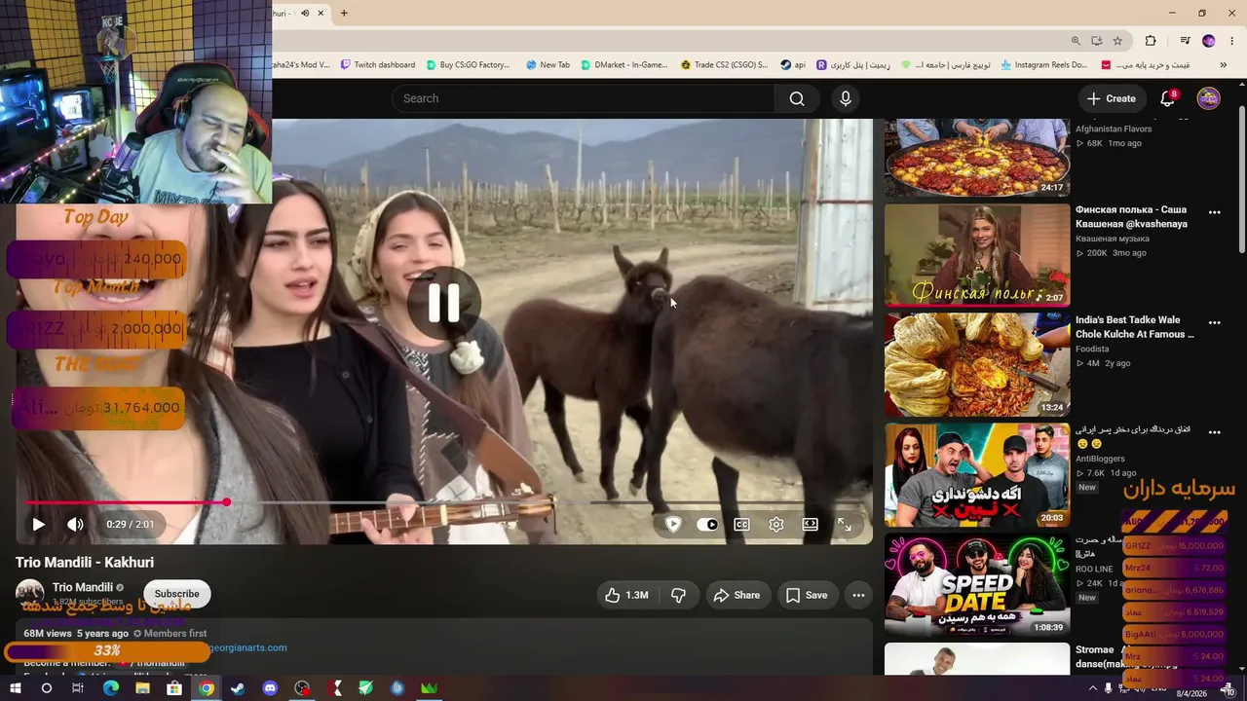Open the Chrome three-dot menu
The height and width of the screenshot is (701, 1247).
[1232, 41]
